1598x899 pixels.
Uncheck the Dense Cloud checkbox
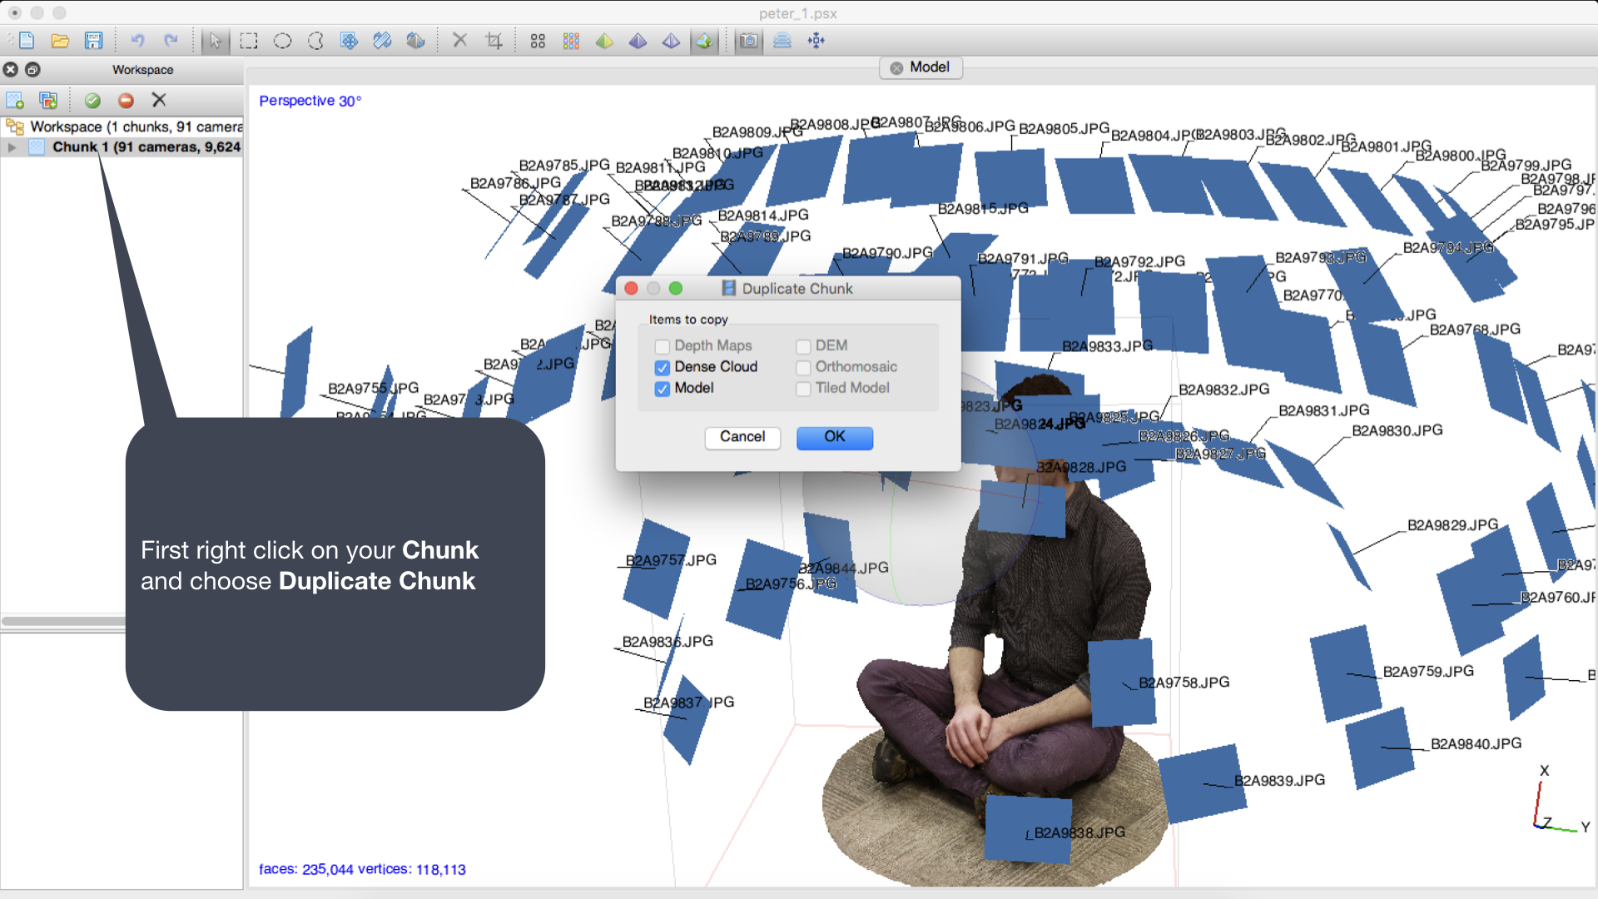(x=663, y=368)
